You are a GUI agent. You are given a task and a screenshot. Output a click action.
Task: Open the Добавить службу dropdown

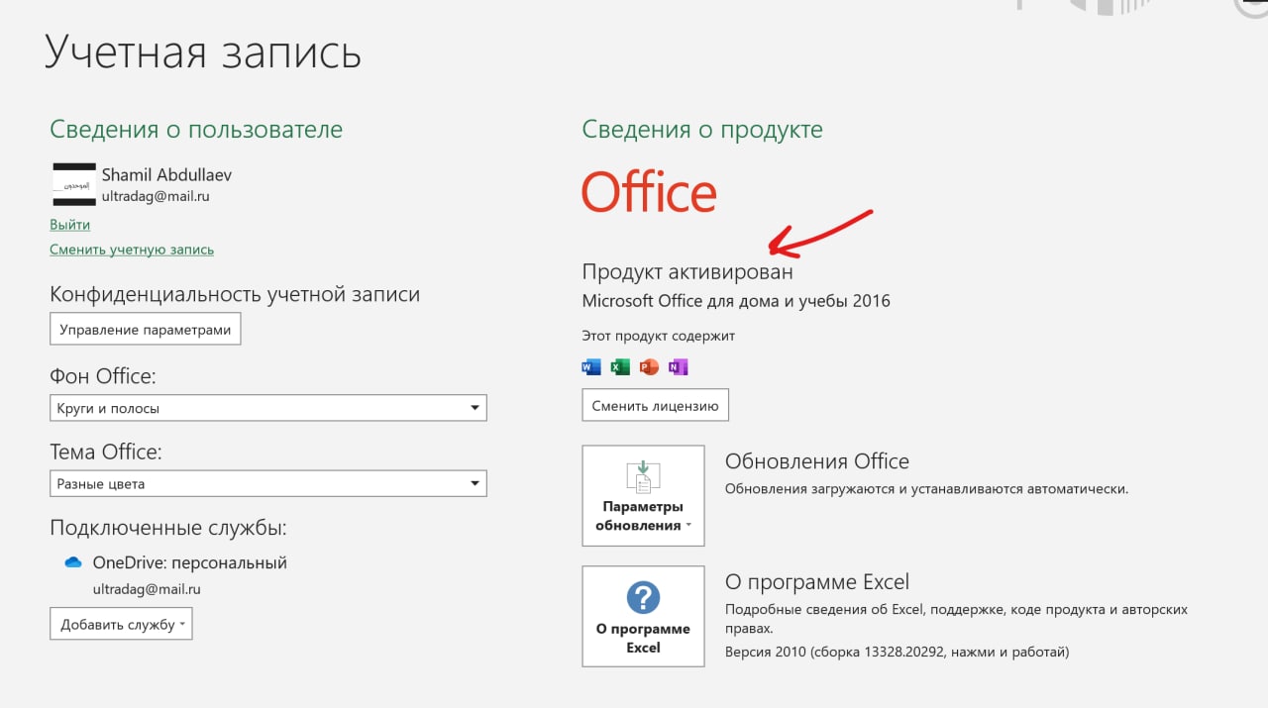tap(121, 624)
